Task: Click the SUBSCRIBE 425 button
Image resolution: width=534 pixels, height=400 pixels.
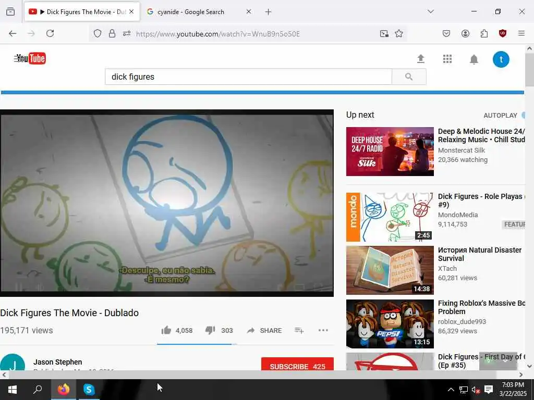Action: pyautogui.click(x=297, y=364)
